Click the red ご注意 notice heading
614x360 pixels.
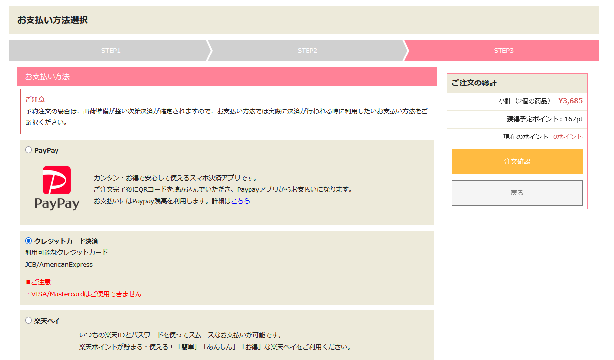(35, 99)
